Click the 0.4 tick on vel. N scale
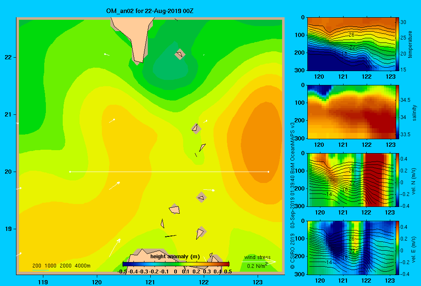This screenshot has width=421, height=286. (404, 159)
